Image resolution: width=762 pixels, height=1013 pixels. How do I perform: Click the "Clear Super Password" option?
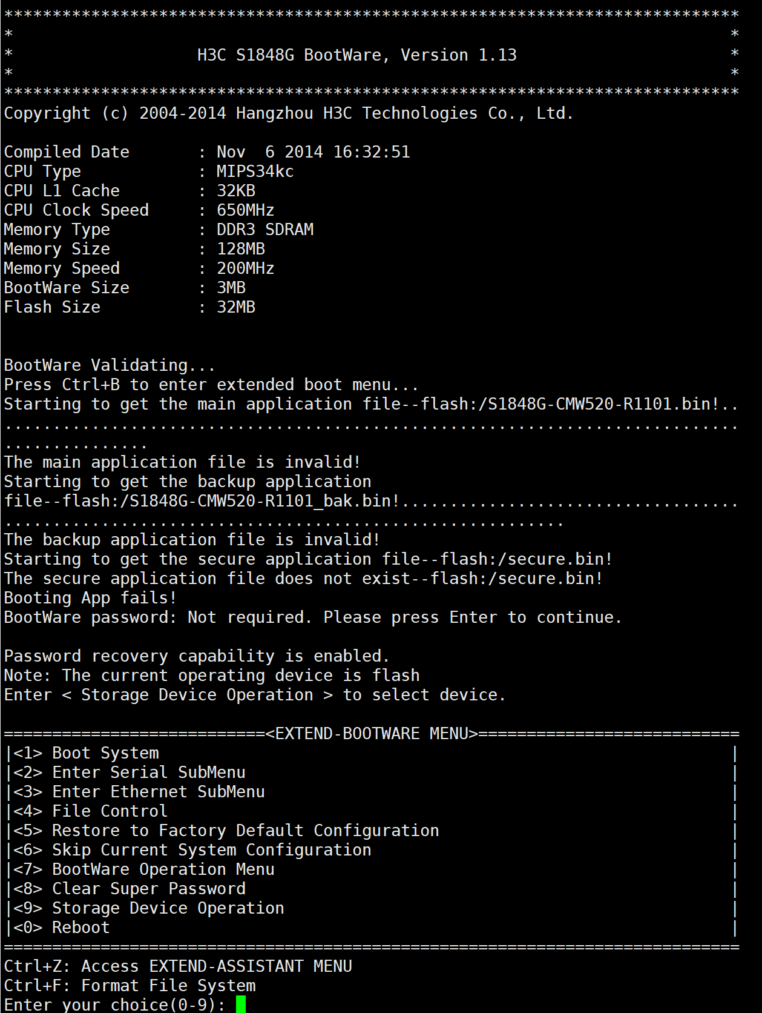tap(148, 889)
